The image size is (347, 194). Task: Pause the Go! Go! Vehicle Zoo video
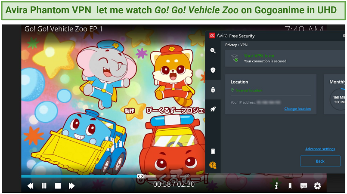(x=44, y=186)
